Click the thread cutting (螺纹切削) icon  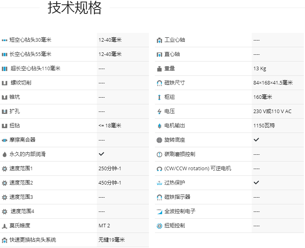[x=5, y=83]
